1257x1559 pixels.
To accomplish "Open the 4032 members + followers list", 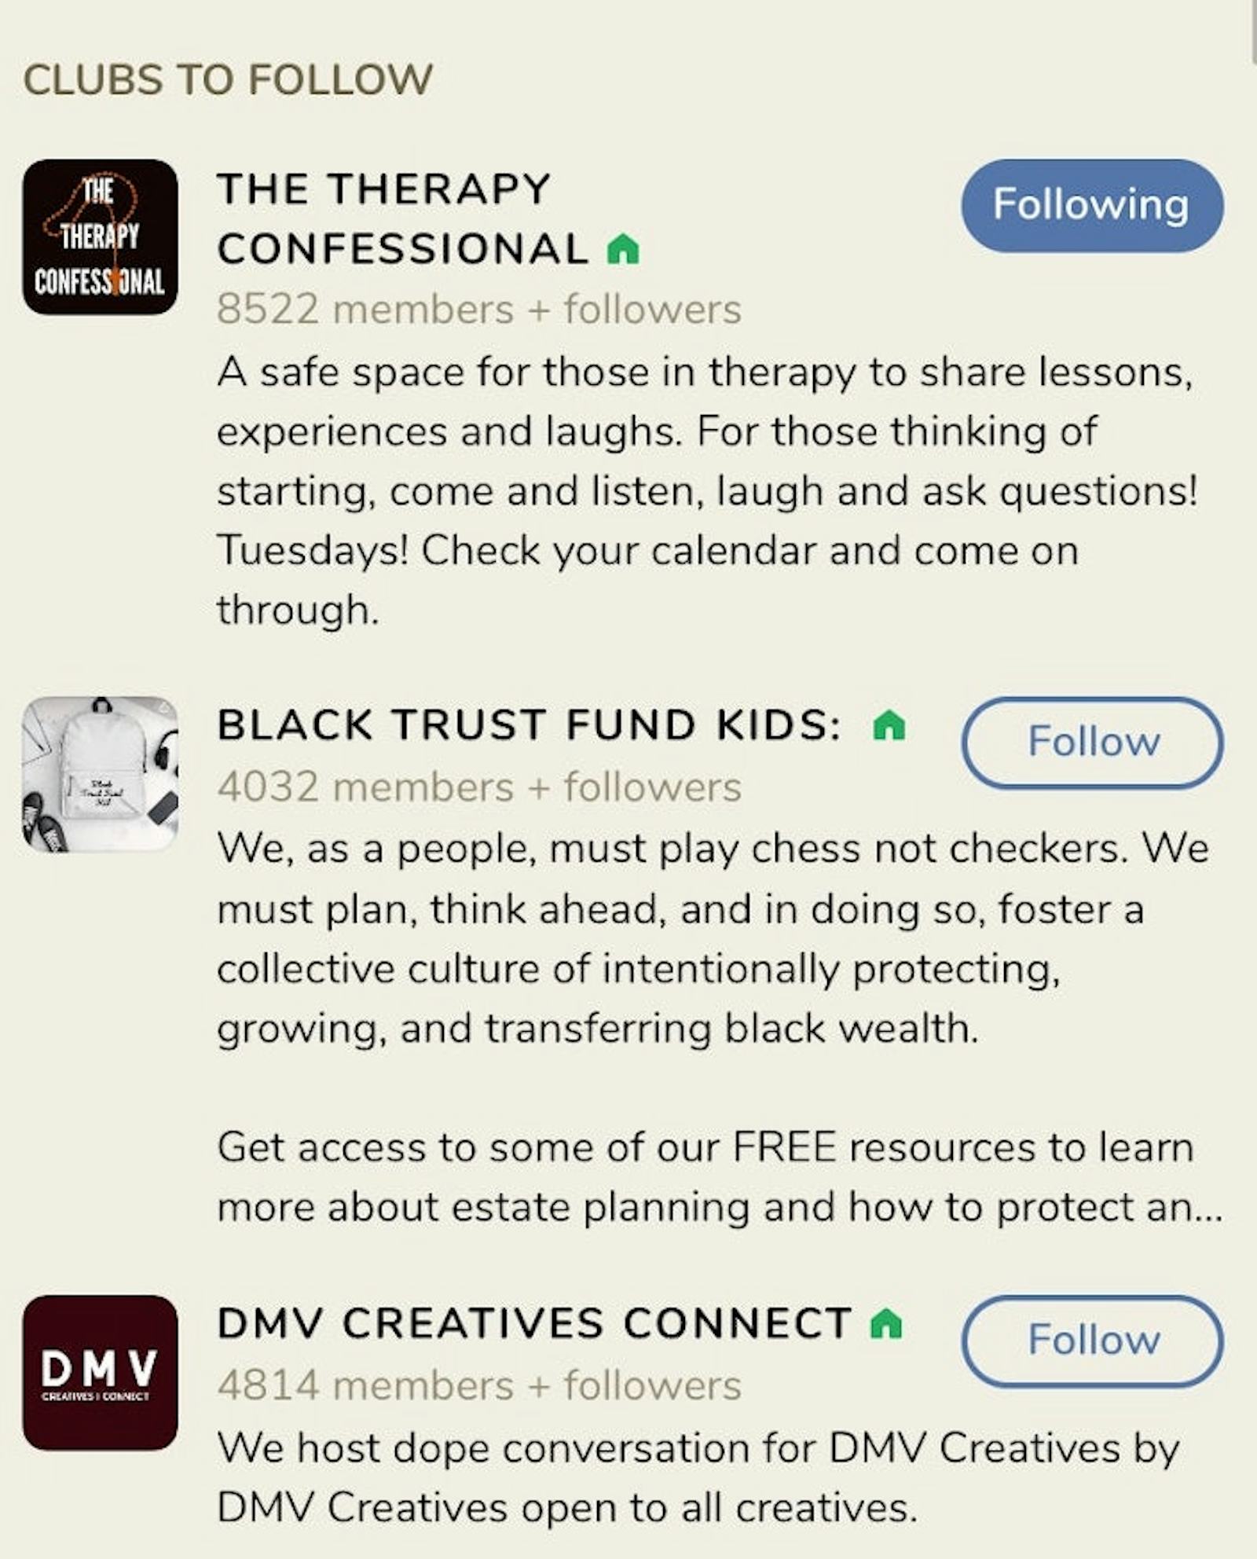I will coord(479,785).
